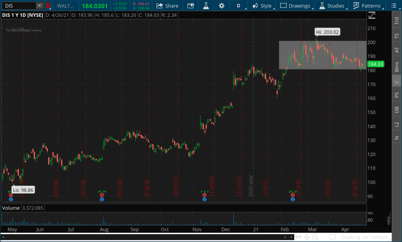Viewport: 402px width, 242px height.
Task: Open the notes/news icon next to Share
Action: tap(190, 6)
